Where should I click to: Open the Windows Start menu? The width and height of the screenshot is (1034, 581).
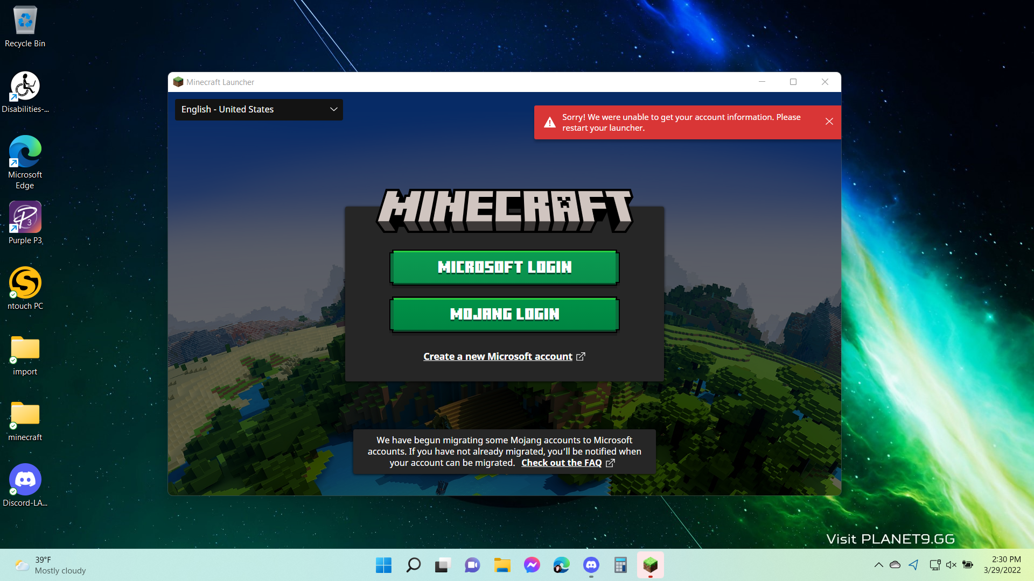383,565
